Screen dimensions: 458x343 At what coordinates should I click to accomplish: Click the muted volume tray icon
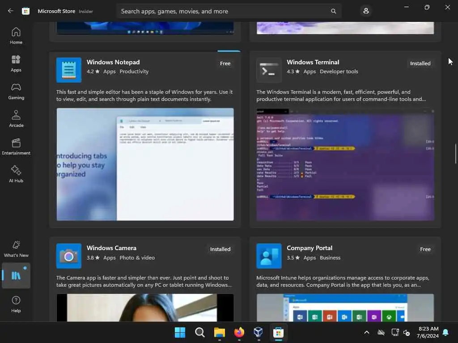coord(406,332)
